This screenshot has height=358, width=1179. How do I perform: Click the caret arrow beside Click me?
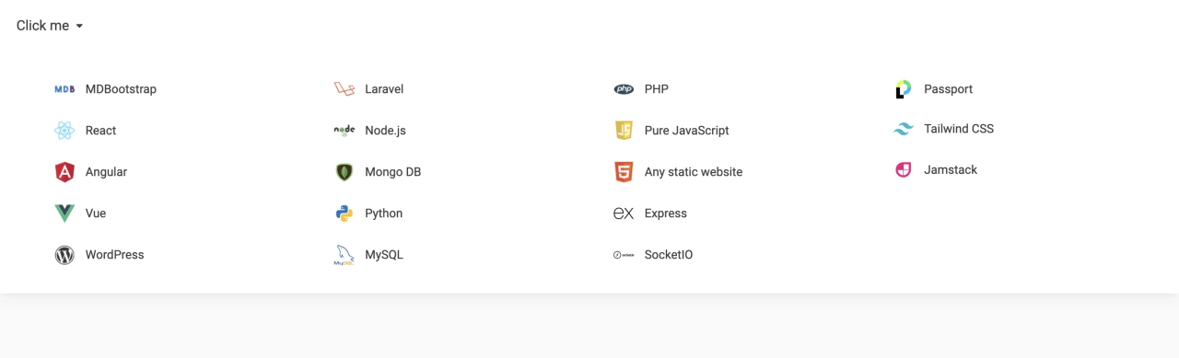coord(79,27)
